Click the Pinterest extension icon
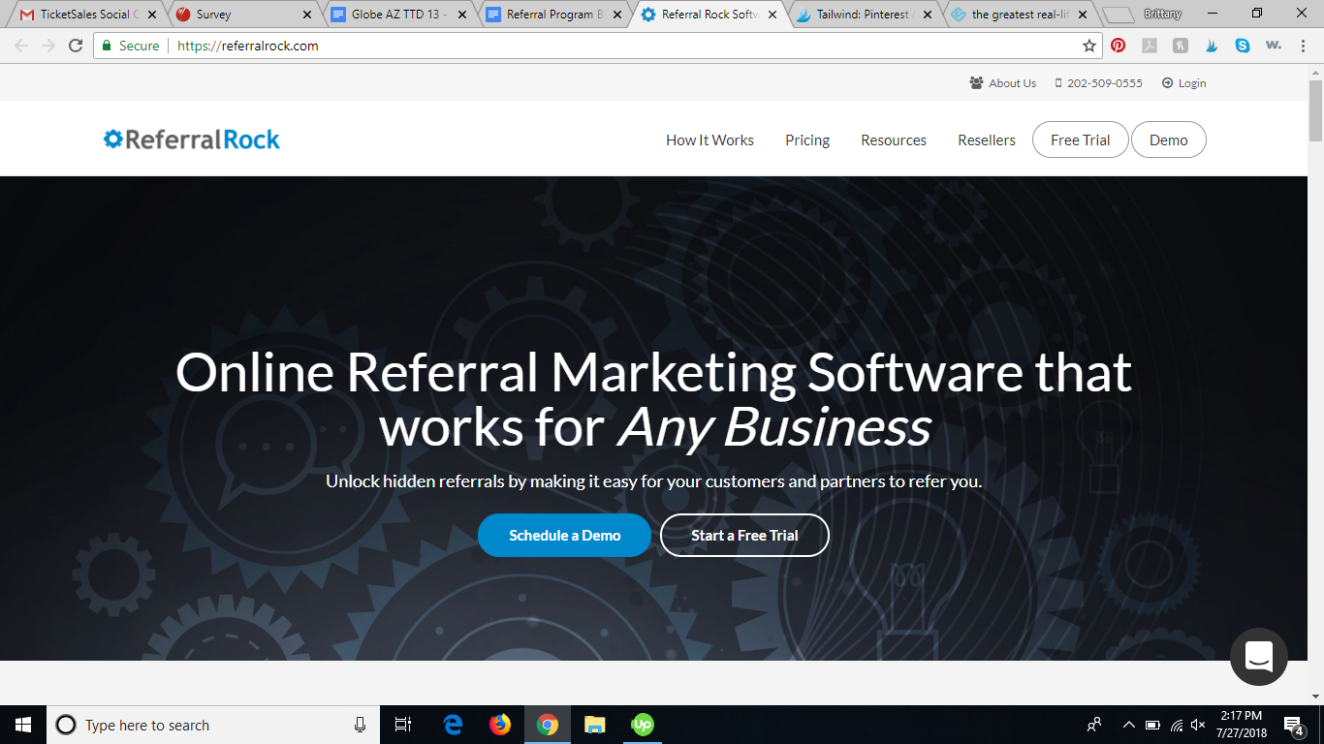The width and height of the screenshot is (1324, 744). 1119,46
